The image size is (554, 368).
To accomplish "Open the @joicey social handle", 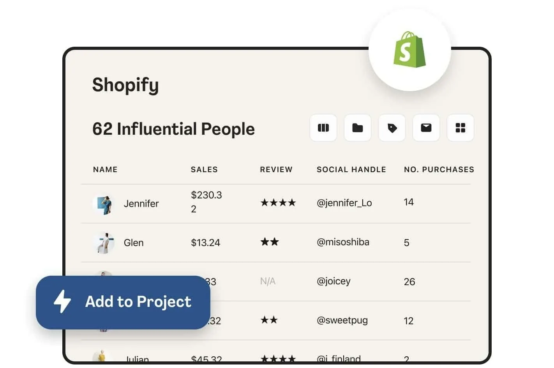I will coord(333,281).
